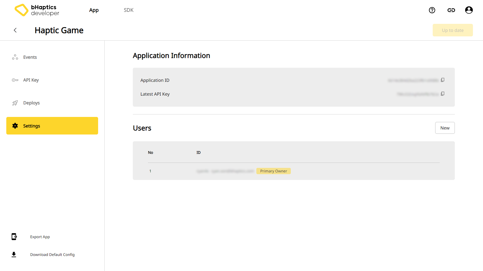Image resolution: width=483 pixels, height=271 pixels.
Task: Click the No column header
Action: point(150,153)
